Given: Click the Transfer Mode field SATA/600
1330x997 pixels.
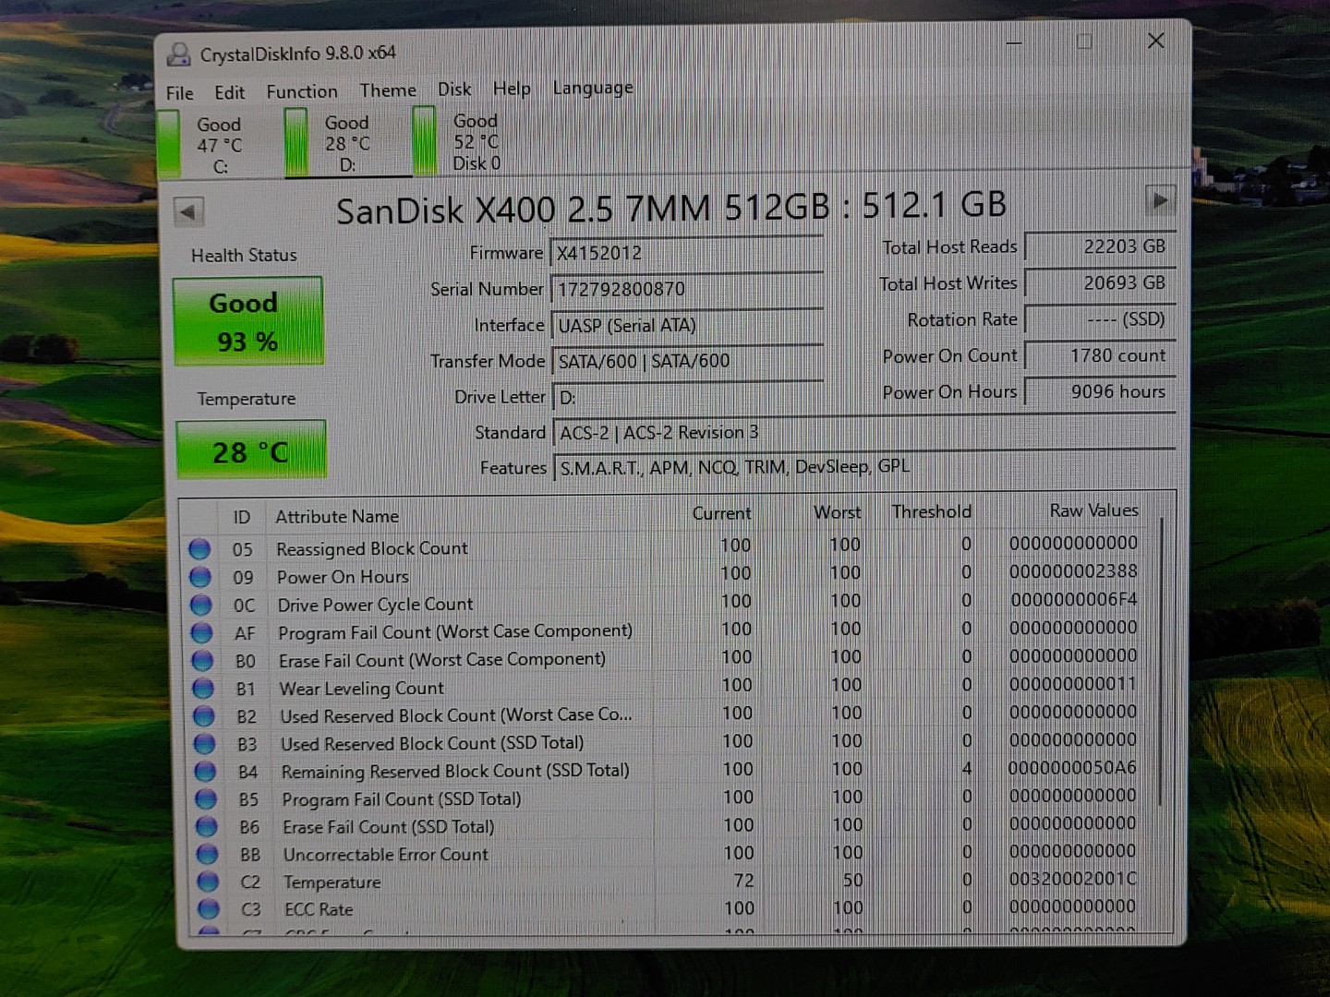Looking at the screenshot, I should click(x=687, y=361).
